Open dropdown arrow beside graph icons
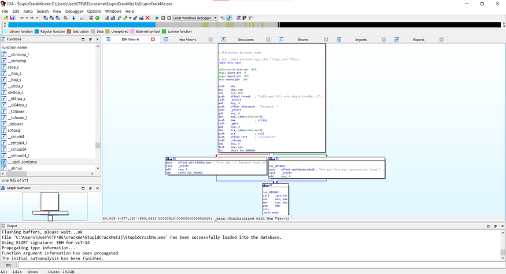Viewport: 506px width, 274px height. [130, 18]
